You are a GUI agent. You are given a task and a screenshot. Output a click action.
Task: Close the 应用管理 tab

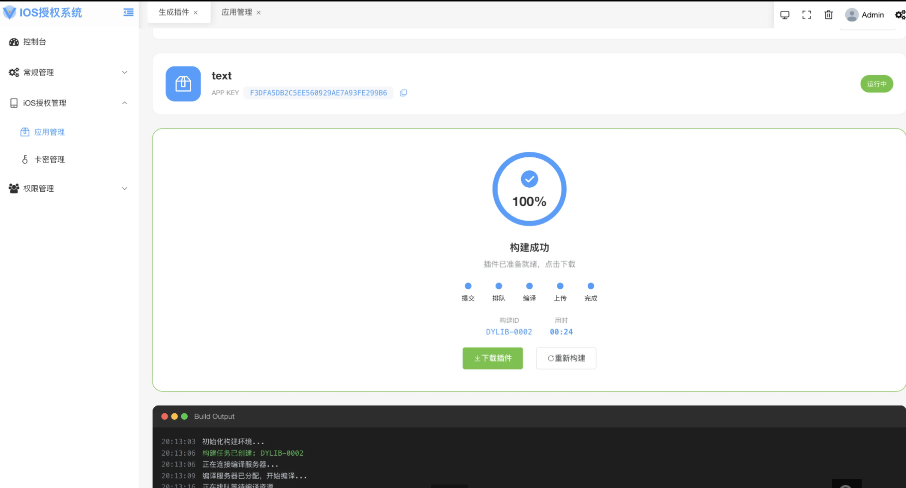tap(259, 13)
